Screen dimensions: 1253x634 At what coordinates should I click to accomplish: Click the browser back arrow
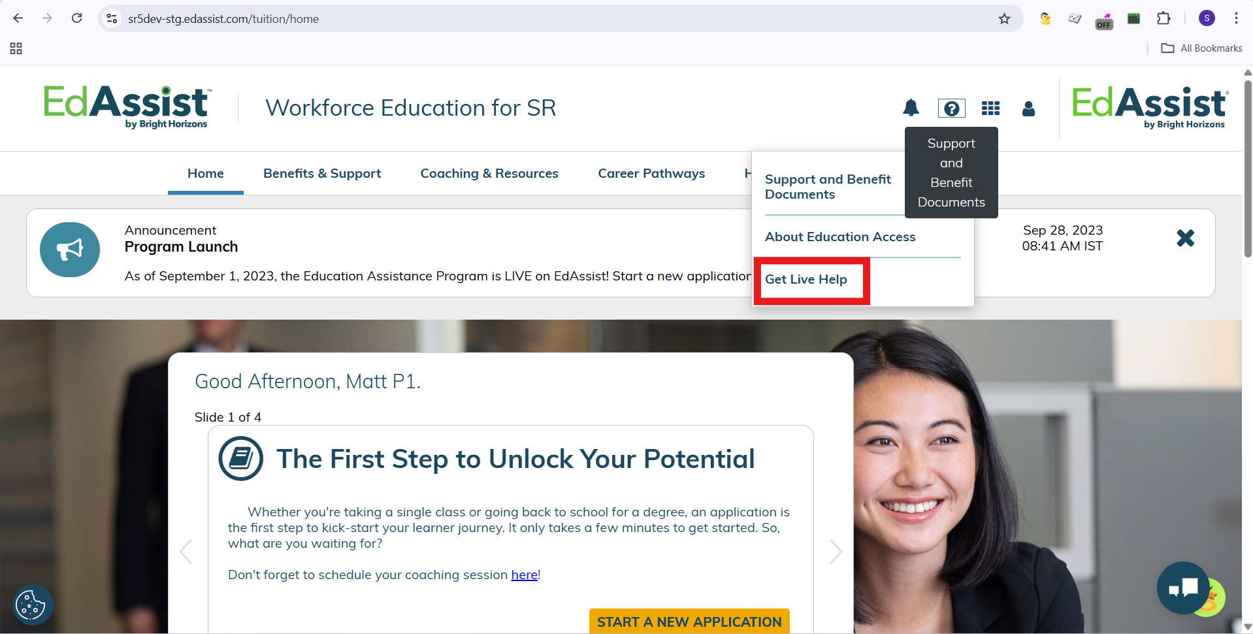pos(18,18)
